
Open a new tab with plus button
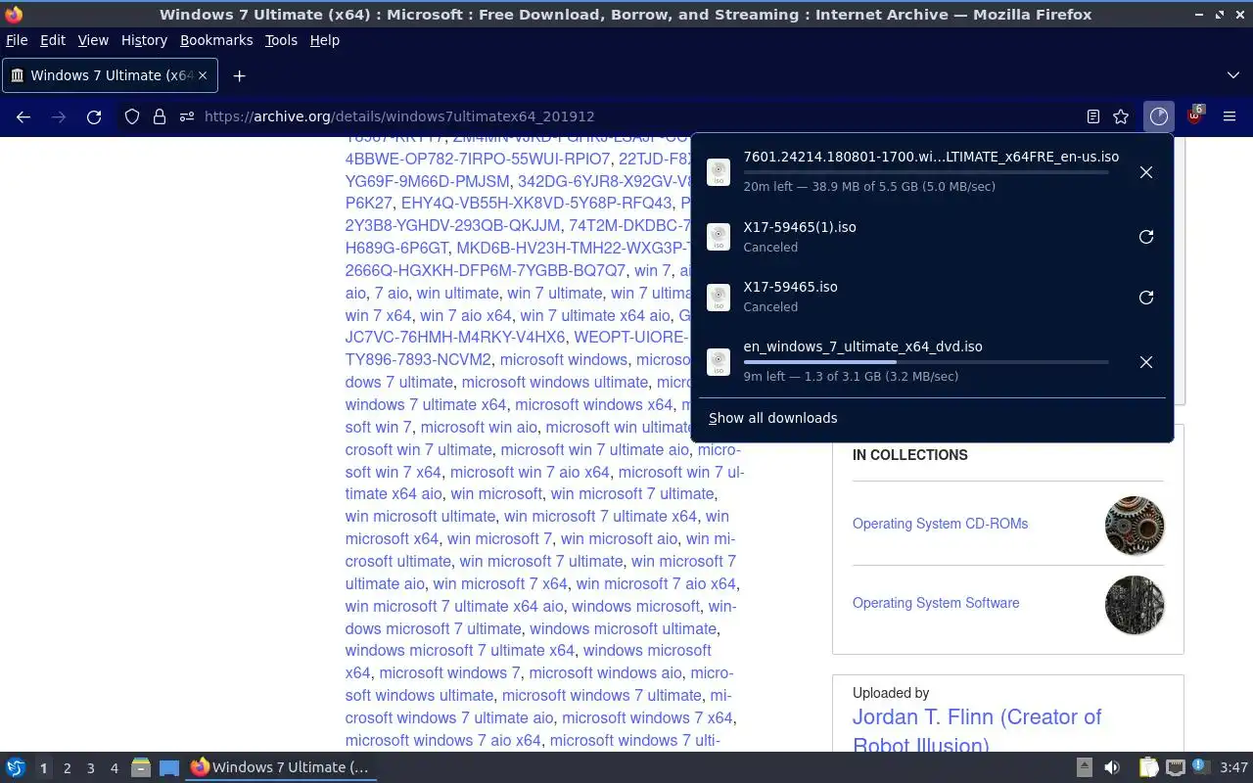tap(239, 75)
